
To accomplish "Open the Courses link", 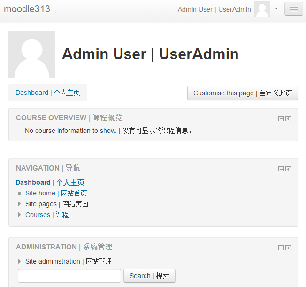I will pyautogui.click(x=47, y=215).
